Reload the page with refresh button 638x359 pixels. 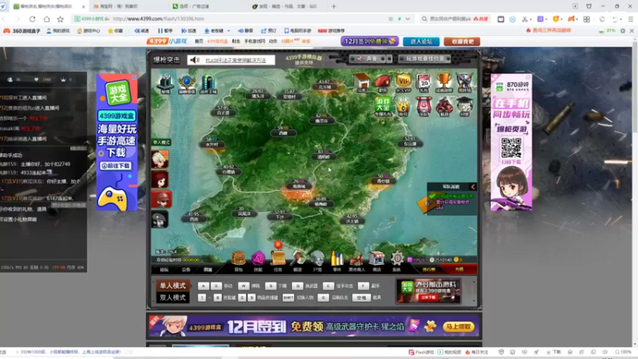pyautogui.click(x=32, y=19)
